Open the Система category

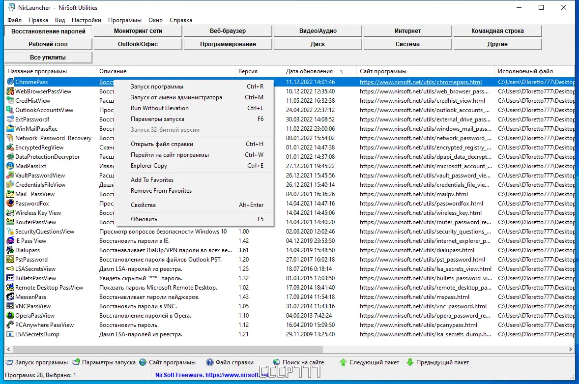[x=407, y=44]
